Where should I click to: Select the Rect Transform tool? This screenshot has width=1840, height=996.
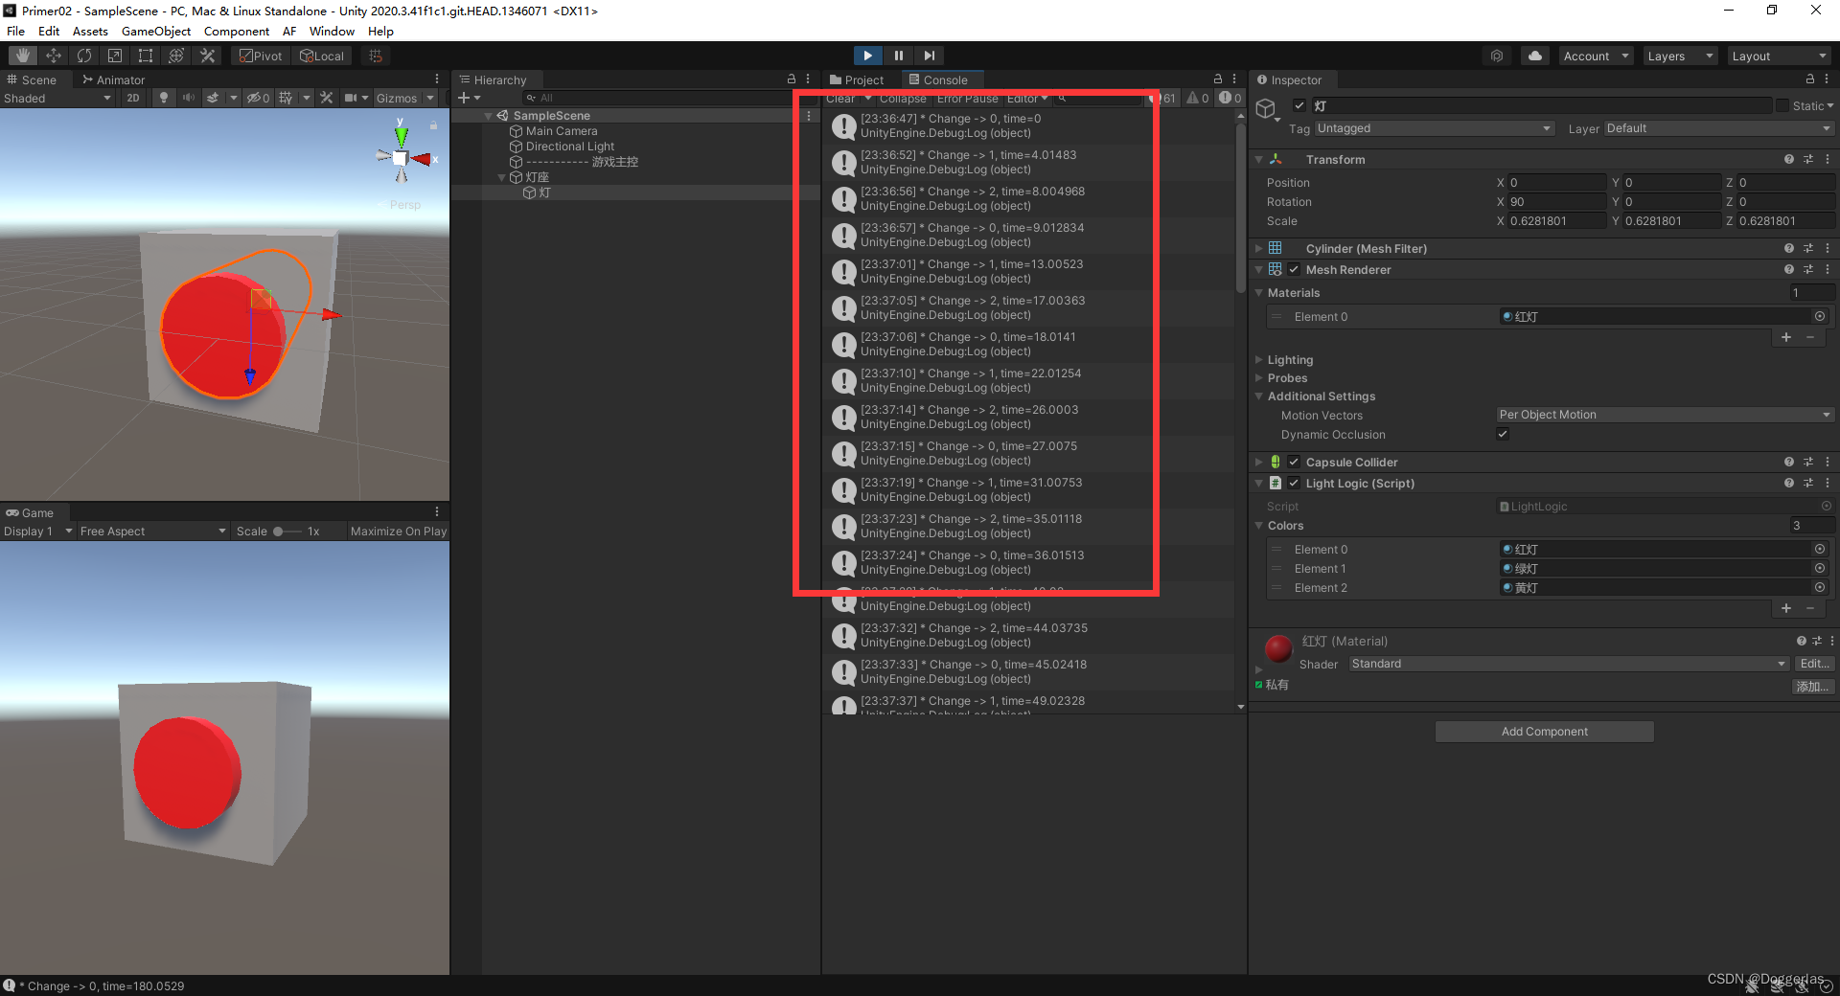[146, 56]
